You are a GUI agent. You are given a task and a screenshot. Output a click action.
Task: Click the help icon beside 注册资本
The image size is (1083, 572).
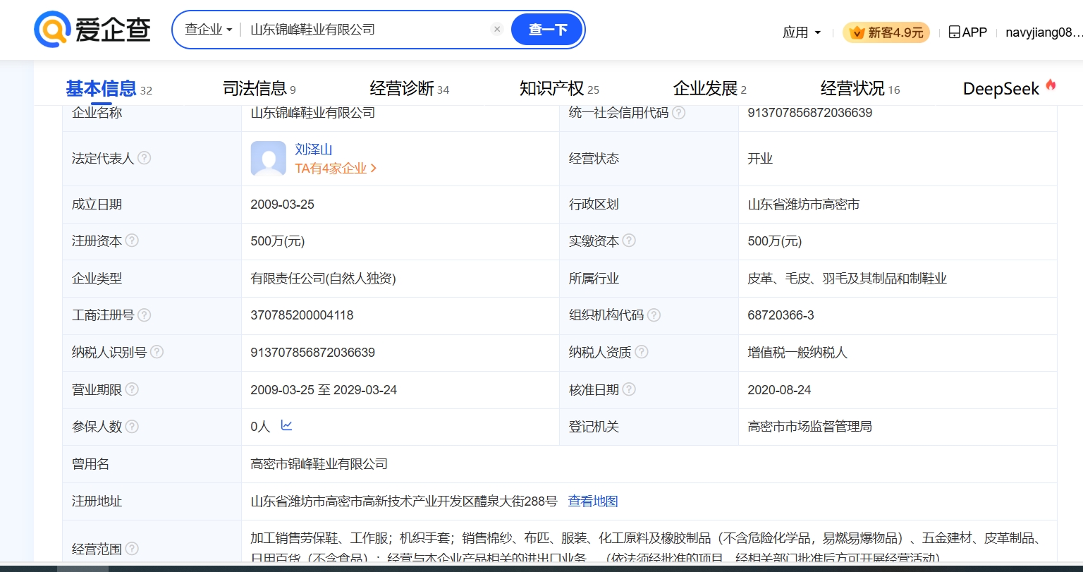[x=132, y=241]
